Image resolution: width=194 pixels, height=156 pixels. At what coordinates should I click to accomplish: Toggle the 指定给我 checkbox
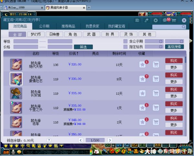[125, 47]
